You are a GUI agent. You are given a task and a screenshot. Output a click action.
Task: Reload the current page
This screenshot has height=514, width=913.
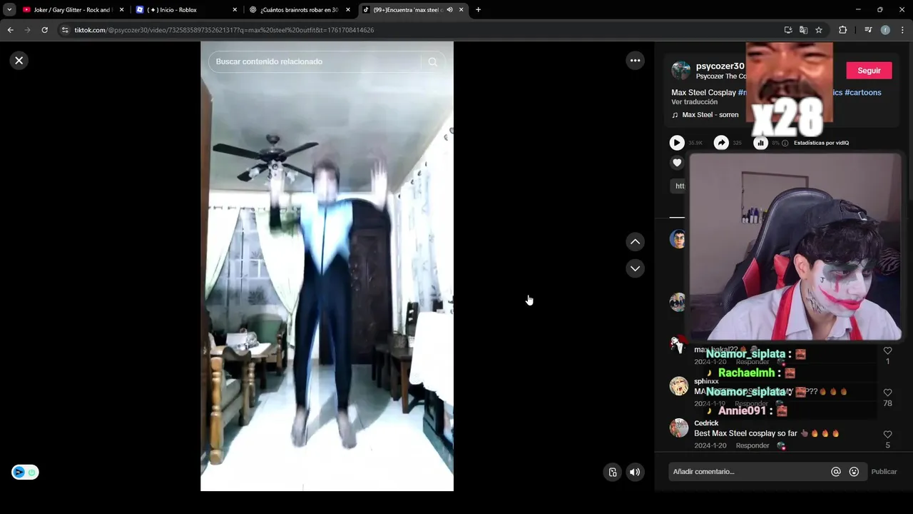coord(44,30)
